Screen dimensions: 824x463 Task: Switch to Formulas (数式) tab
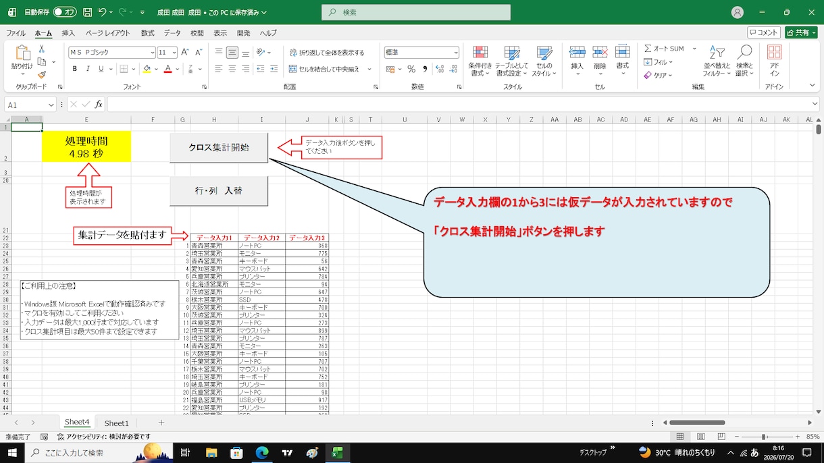click(x=147, y=32)
